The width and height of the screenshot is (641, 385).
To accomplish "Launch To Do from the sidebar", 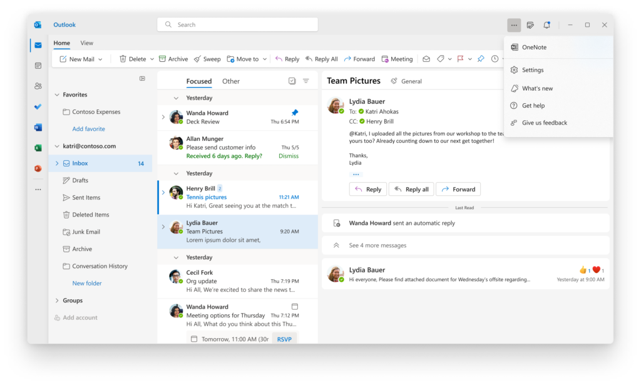I will click(x=38, y=106).
